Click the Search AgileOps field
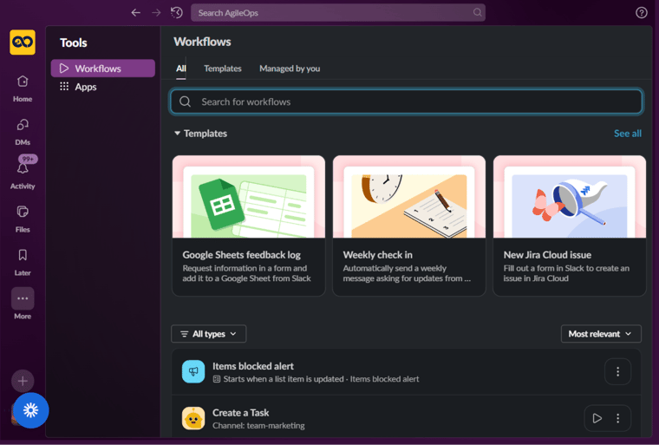659x445 pixels. pyautogui.click(x=338, y=13)
